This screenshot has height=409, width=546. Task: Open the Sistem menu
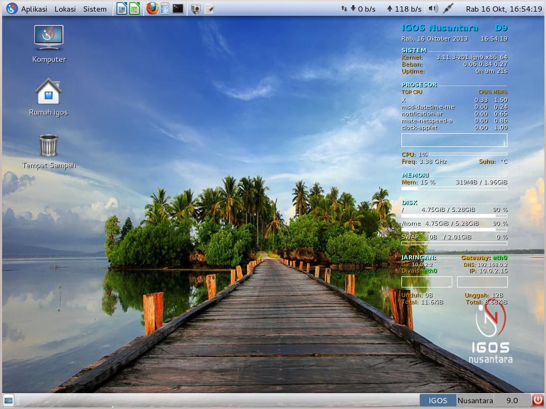point(95,9)
